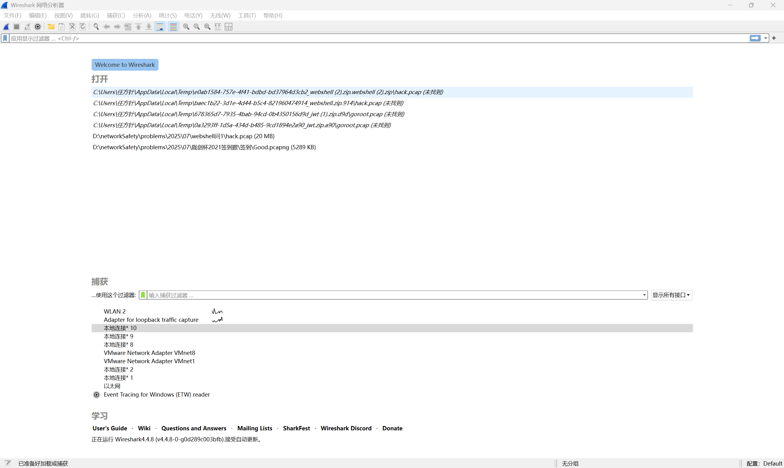Viewport: 784px width, 468px height.
Task: Click the stop capture square icon
Action: point(17,27)
